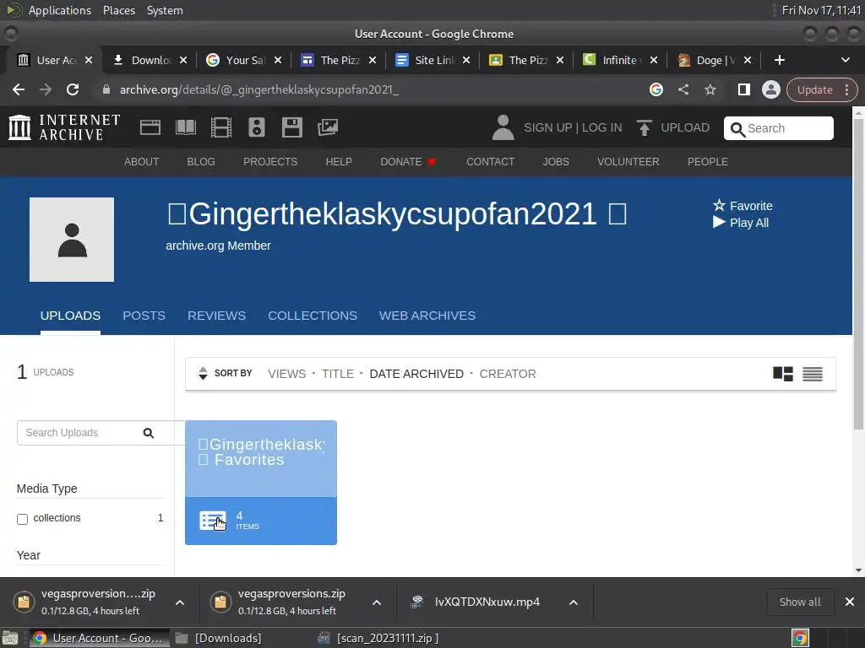Click the collection list icon on Favorites card

tap(213, 521)
